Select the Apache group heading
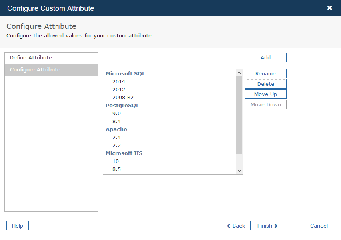The width and height of the screenshot is (341, 240). (116, 130)
